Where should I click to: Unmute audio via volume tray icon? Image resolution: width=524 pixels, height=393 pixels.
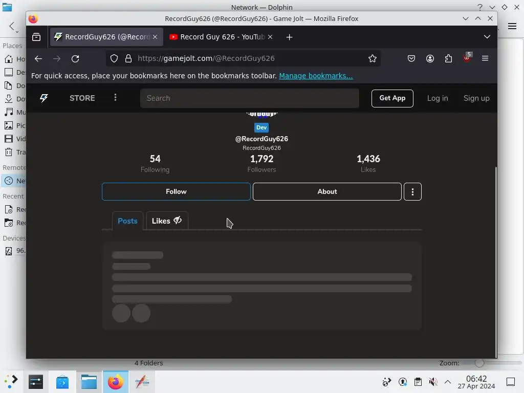[433, 382]
